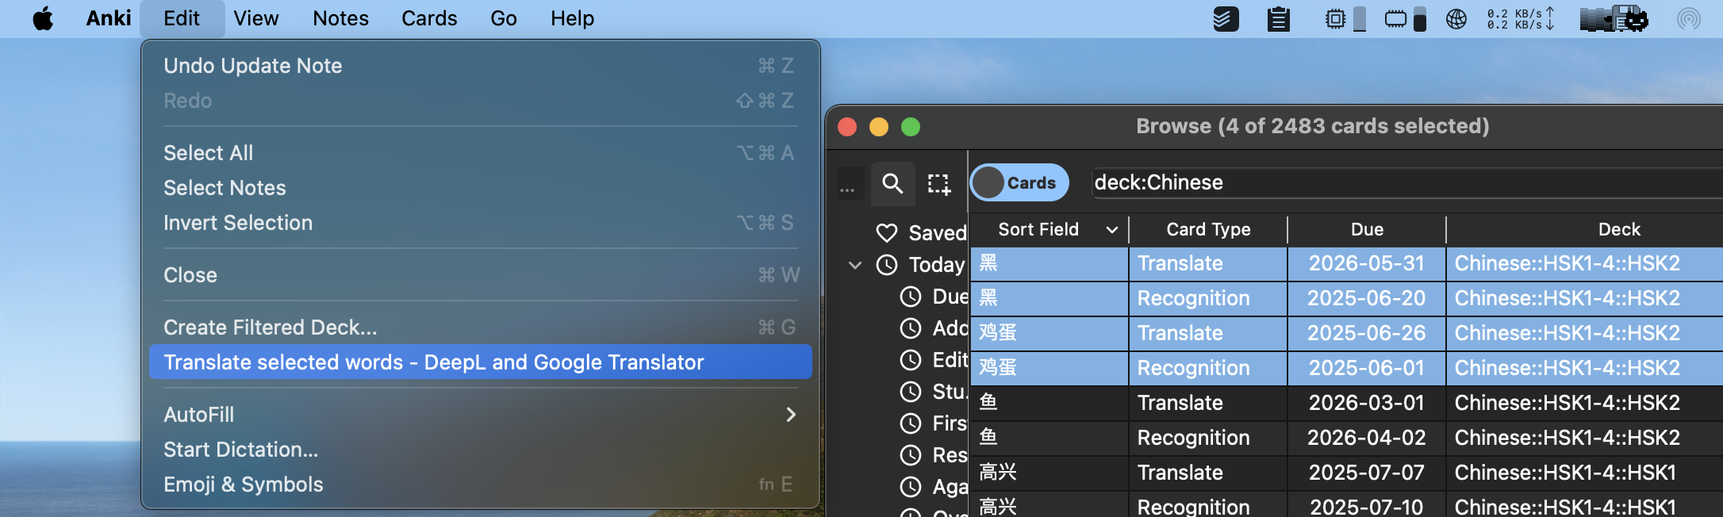The width and height of the screenshot is (1723, 517).
Task: Collapse the Today sidebar section
Action: point(855,265)
